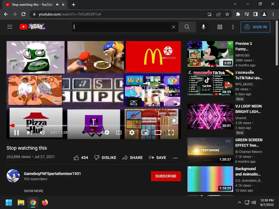The image size is (279, 209).
Task: Go back in browser
Action: (x=6, y=14)
